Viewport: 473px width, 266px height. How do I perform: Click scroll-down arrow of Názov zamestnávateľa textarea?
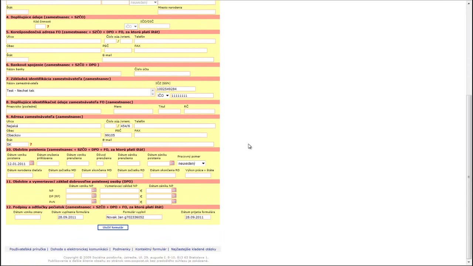[x=153, y=95]
